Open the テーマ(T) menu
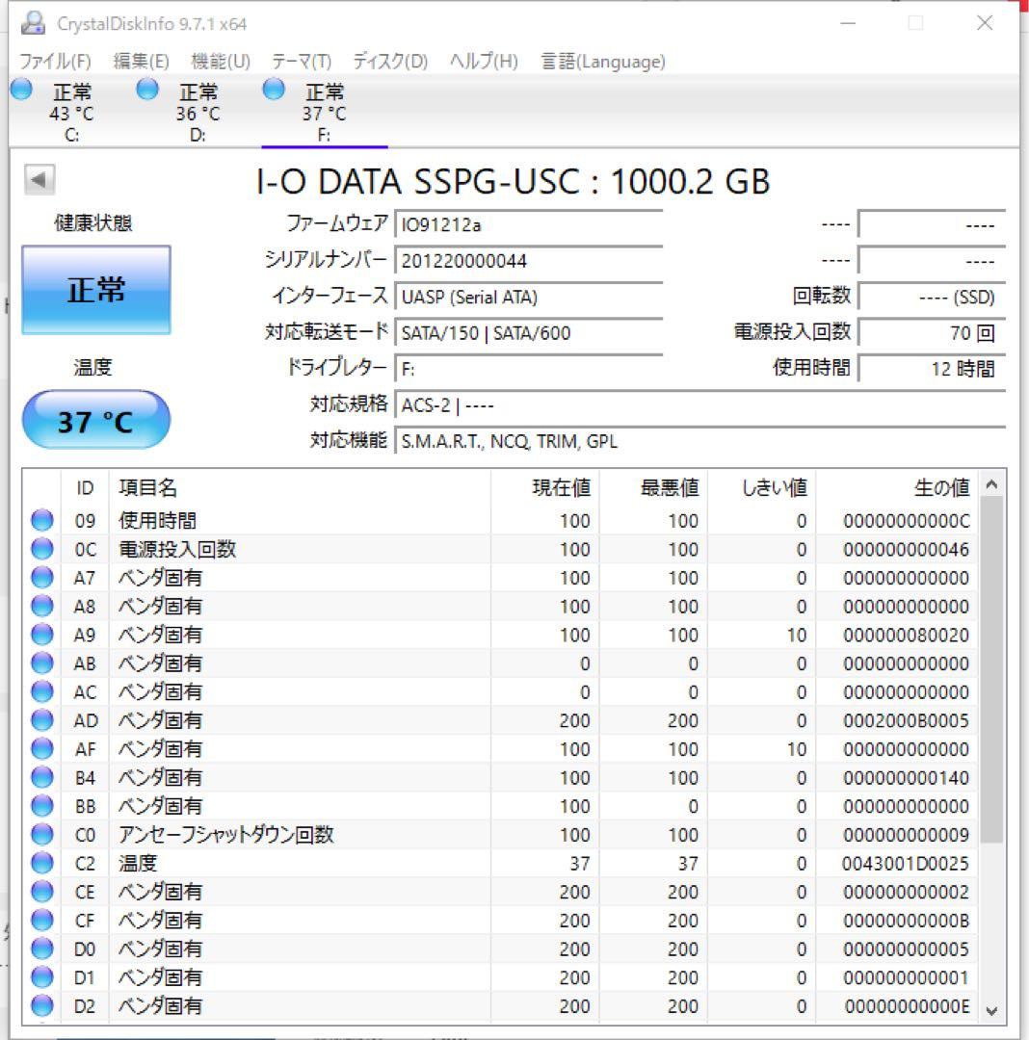Image resolution: width=1029 pixels, height=1040 pixels. point(302,61)
